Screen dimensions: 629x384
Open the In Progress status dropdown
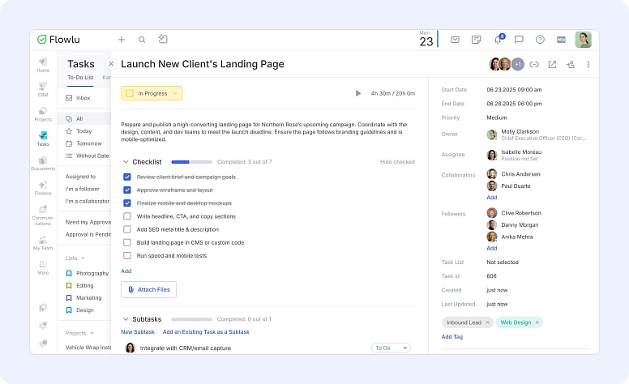coord(152,93)
